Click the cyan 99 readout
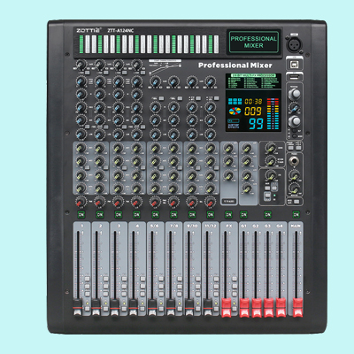Screen dimensions: 354x354 [x=256, y=124]
